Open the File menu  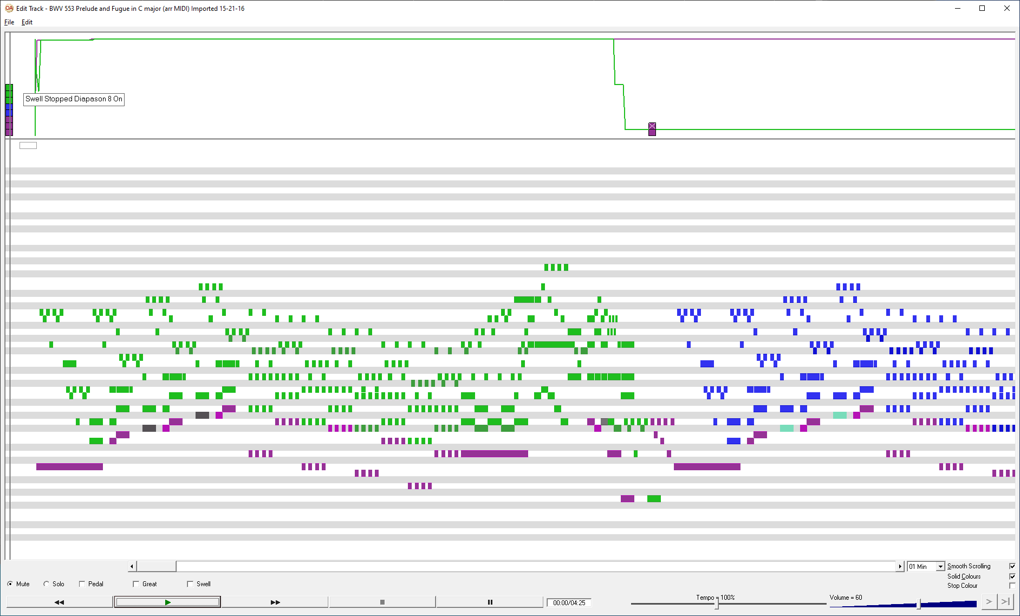[9, 22]
